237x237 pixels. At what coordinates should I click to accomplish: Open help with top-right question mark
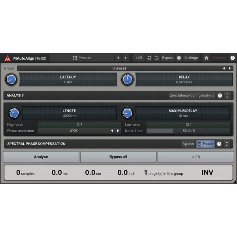[232, 58]
